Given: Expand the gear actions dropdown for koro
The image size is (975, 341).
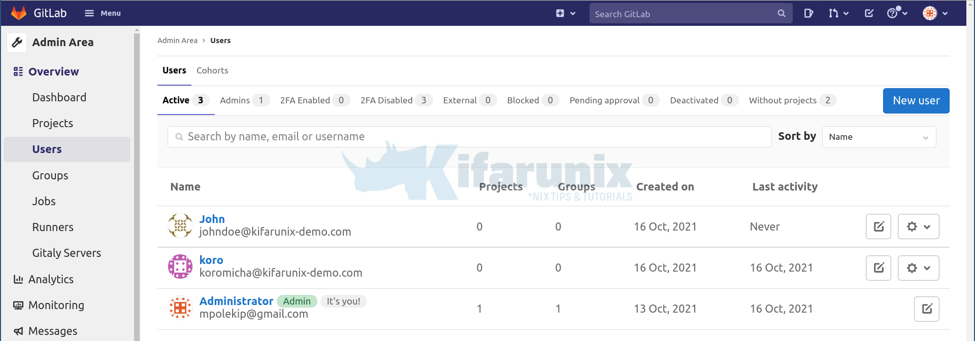Looking at the screenshot, I should 918,268.
